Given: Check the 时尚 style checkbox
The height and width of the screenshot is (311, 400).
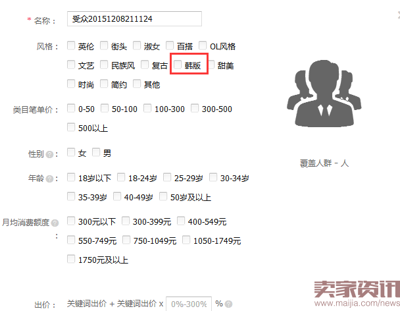Looking at the screenshot, I should coord(71,84).
